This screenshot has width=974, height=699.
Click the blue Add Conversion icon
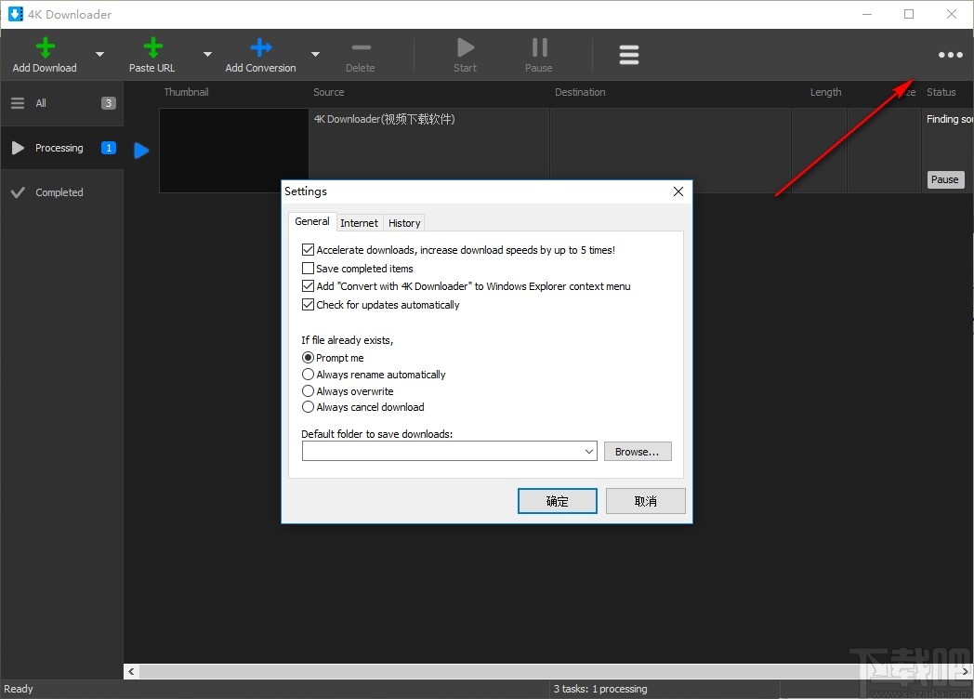coord(259,46)
